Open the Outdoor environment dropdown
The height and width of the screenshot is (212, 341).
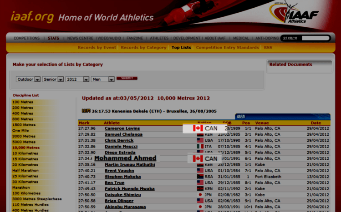(28, 79)
